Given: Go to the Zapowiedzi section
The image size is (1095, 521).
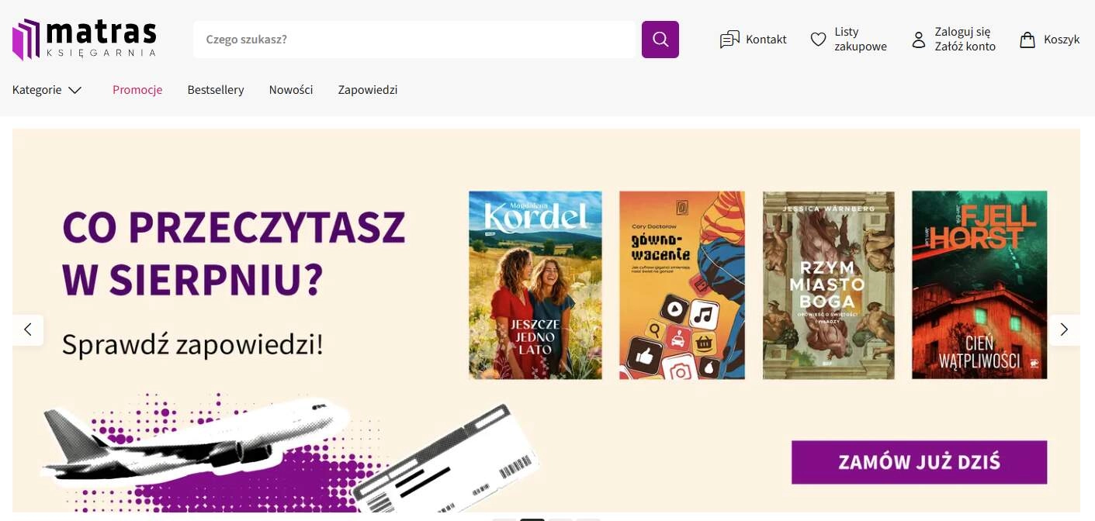Looking at the screenshot, I should click(x=368, y=90).
